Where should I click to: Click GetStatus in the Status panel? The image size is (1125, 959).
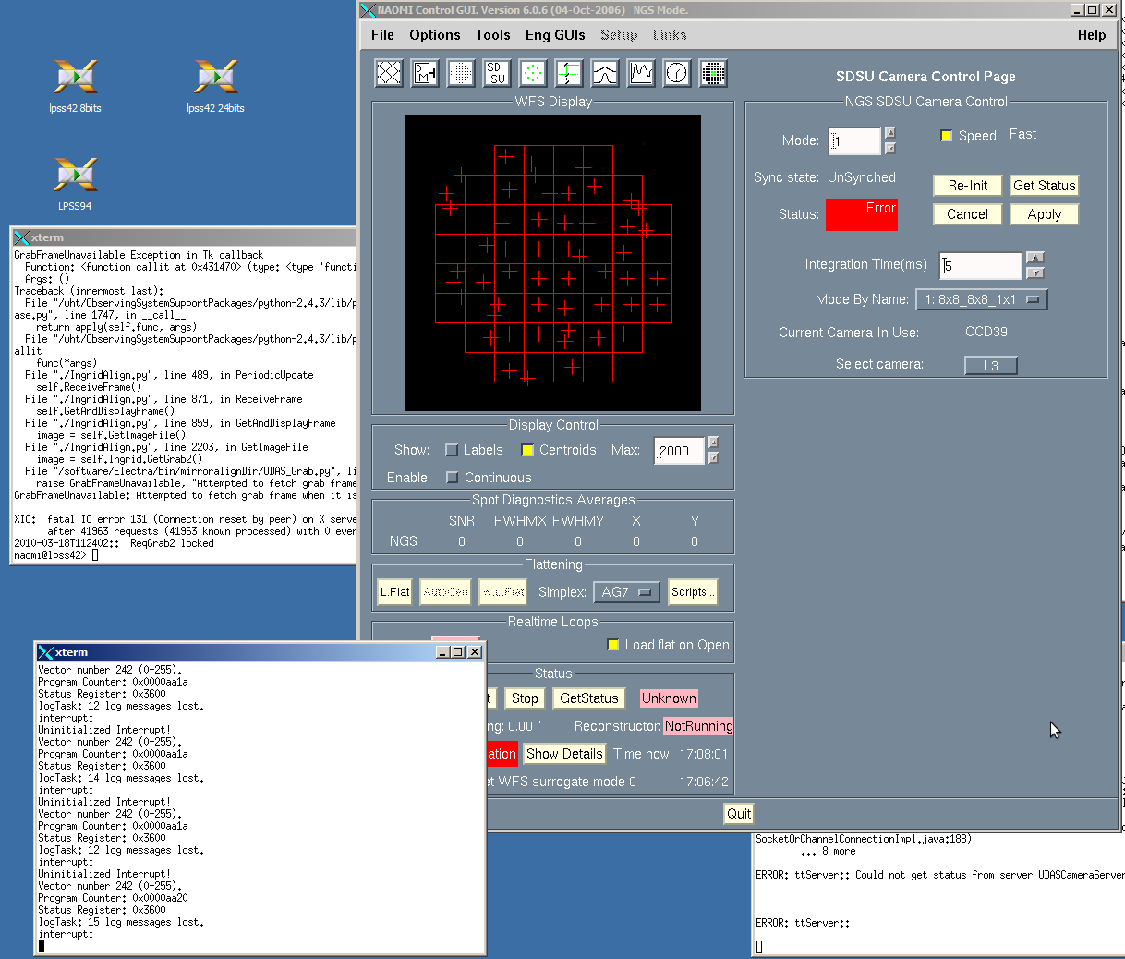coord(589,698)
